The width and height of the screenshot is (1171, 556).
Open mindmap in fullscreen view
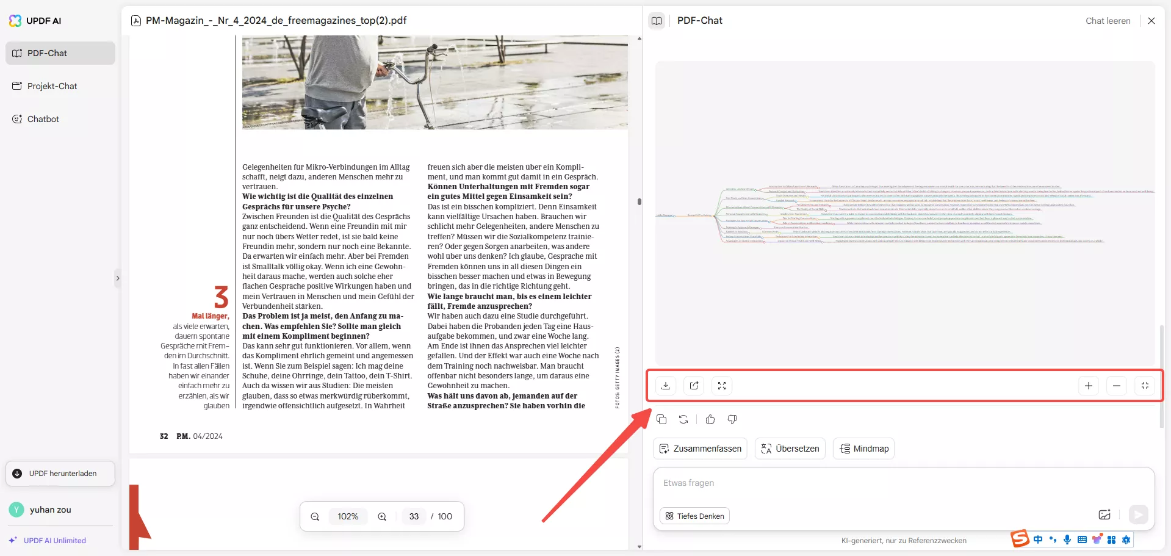coord(722,386)
